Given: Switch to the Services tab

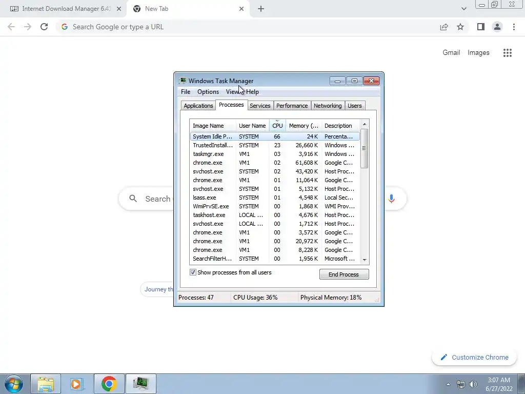Looking at the screenshot, I should (260, 106).
